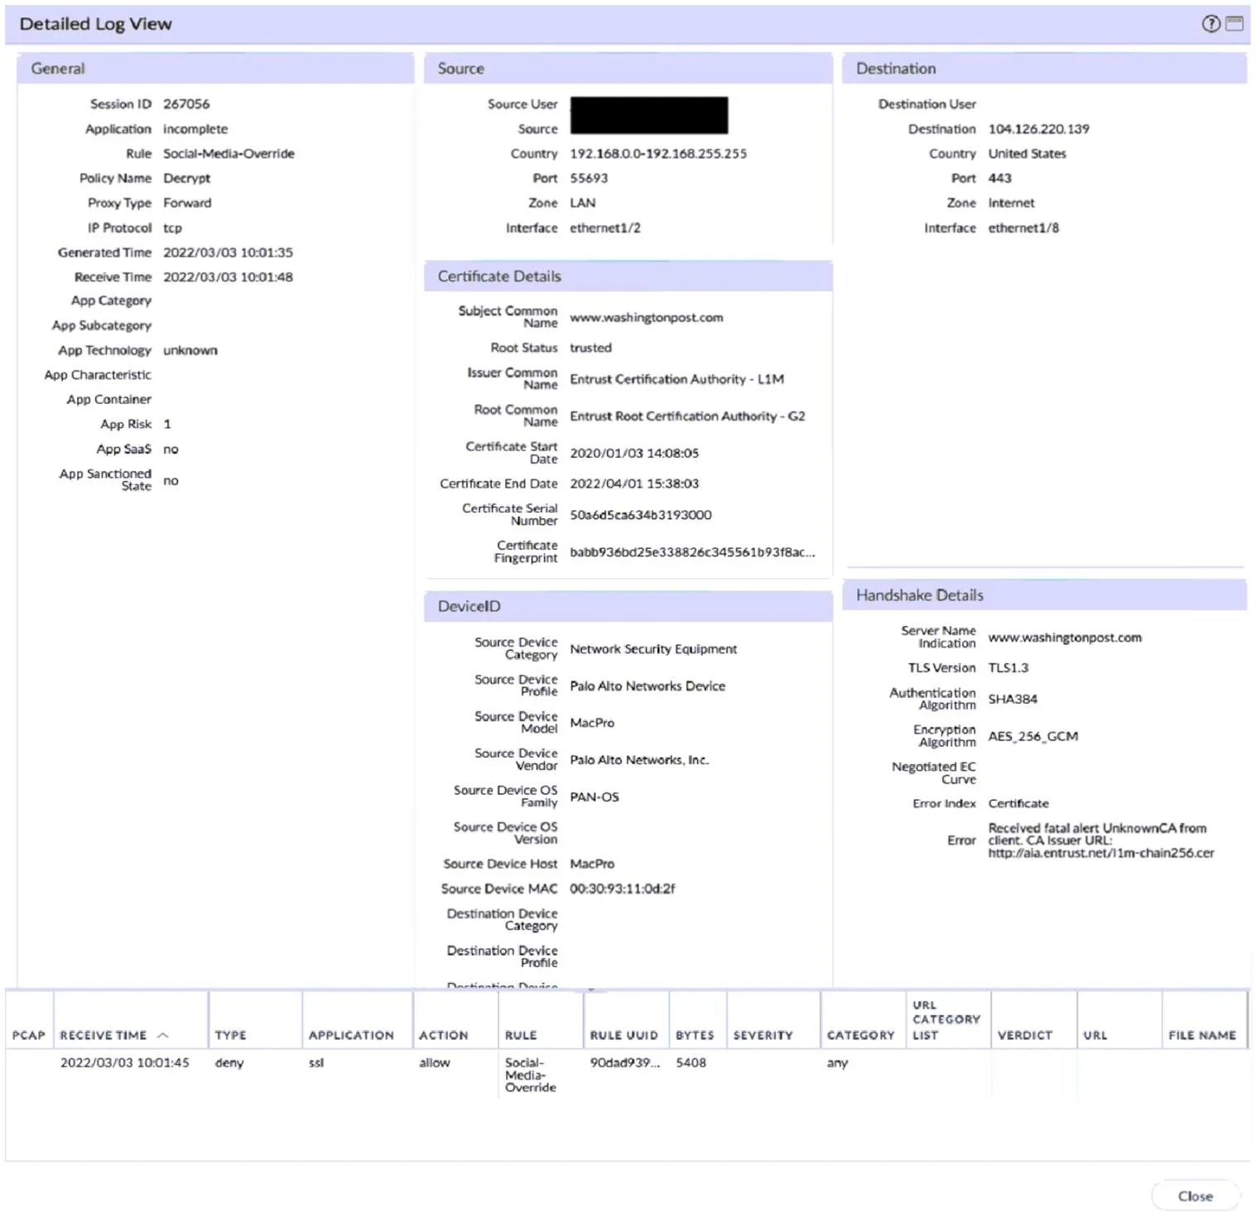Click Application value 'incomplete'
Screen dimensions: 1256x1223
pos(195,129)
